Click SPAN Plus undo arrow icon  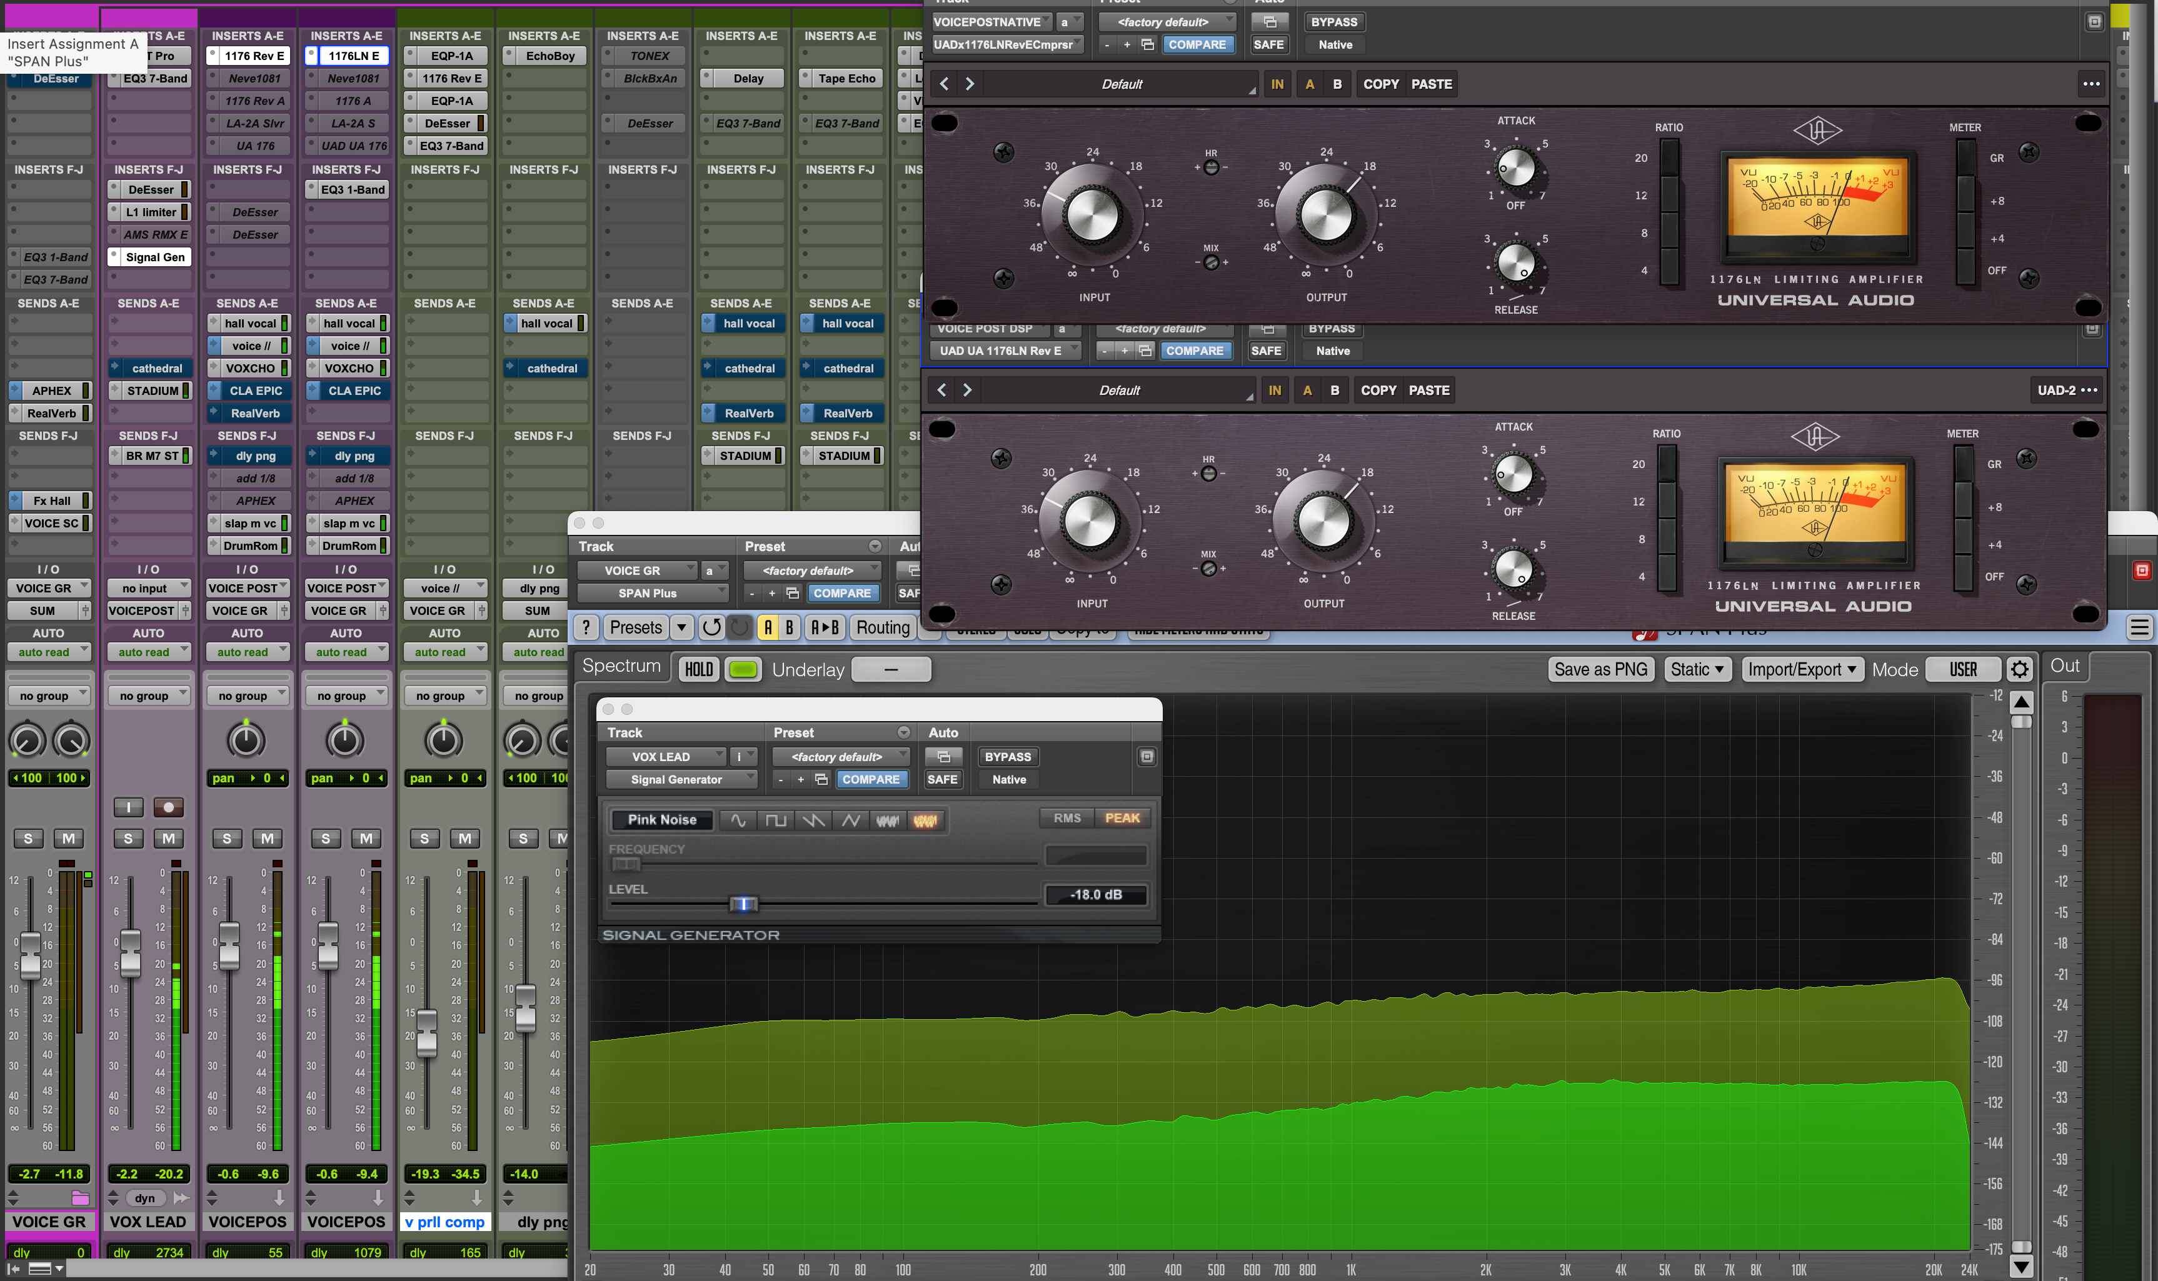coord(711,627)
